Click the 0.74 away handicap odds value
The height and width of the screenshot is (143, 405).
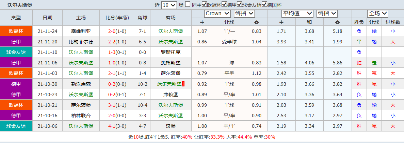click(257, 126)
